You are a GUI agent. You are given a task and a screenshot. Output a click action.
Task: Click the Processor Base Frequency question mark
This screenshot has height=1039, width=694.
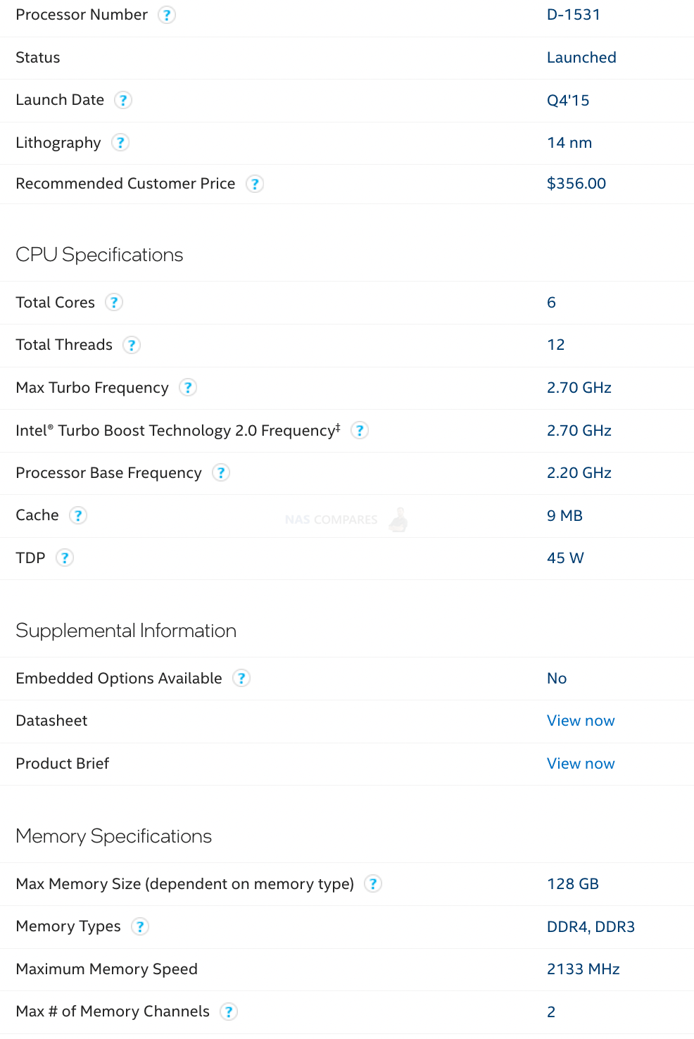(x=221, y=473)
